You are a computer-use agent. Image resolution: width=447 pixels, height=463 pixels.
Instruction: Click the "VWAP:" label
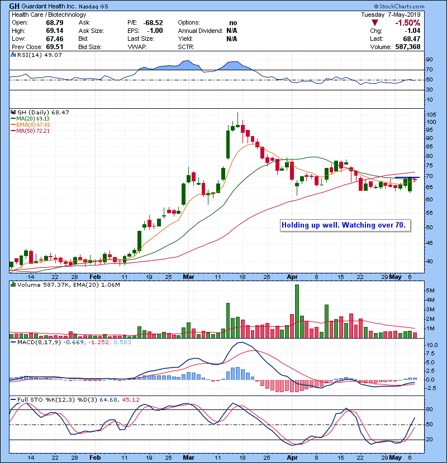(137, 47)
